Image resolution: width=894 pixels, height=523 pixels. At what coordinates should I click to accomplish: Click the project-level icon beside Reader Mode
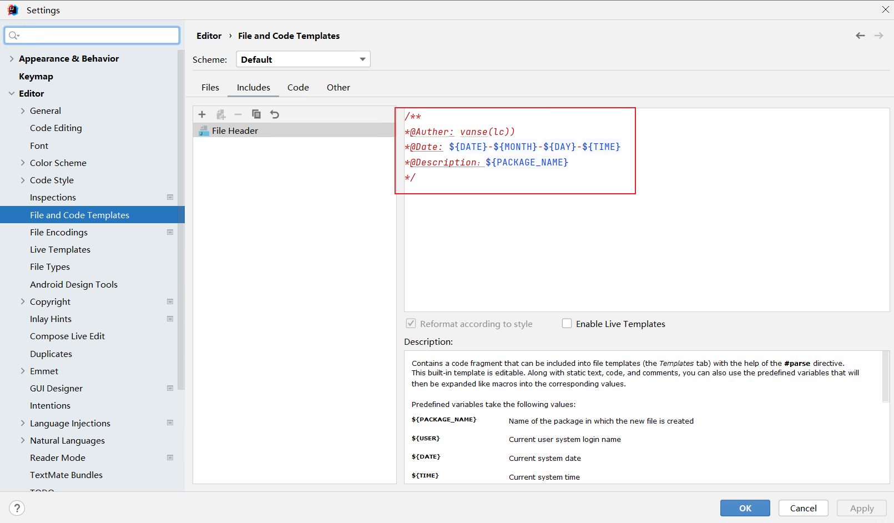coord(170,457)
